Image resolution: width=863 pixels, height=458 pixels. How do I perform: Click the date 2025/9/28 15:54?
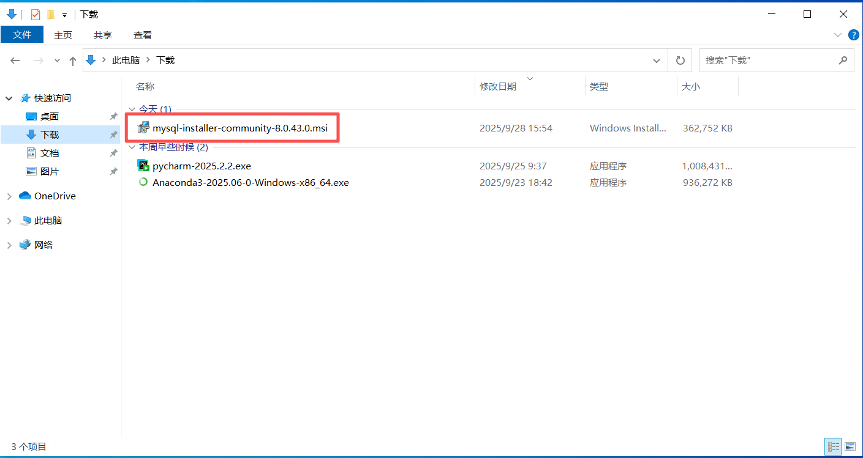point(516,128)
